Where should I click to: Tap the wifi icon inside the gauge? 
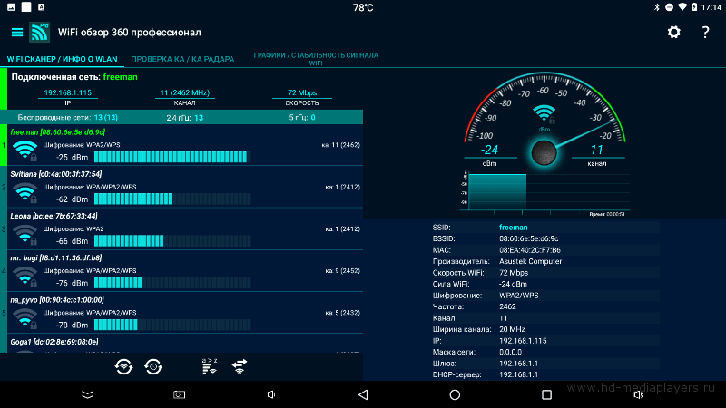[x=544, y=114]
